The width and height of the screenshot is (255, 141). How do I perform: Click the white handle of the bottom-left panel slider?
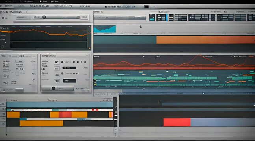point(19,89)
